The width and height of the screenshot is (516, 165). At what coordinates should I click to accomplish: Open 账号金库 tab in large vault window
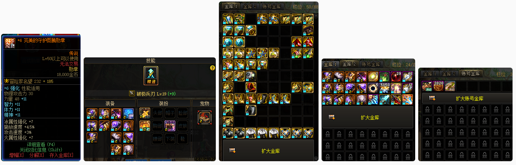272,6
